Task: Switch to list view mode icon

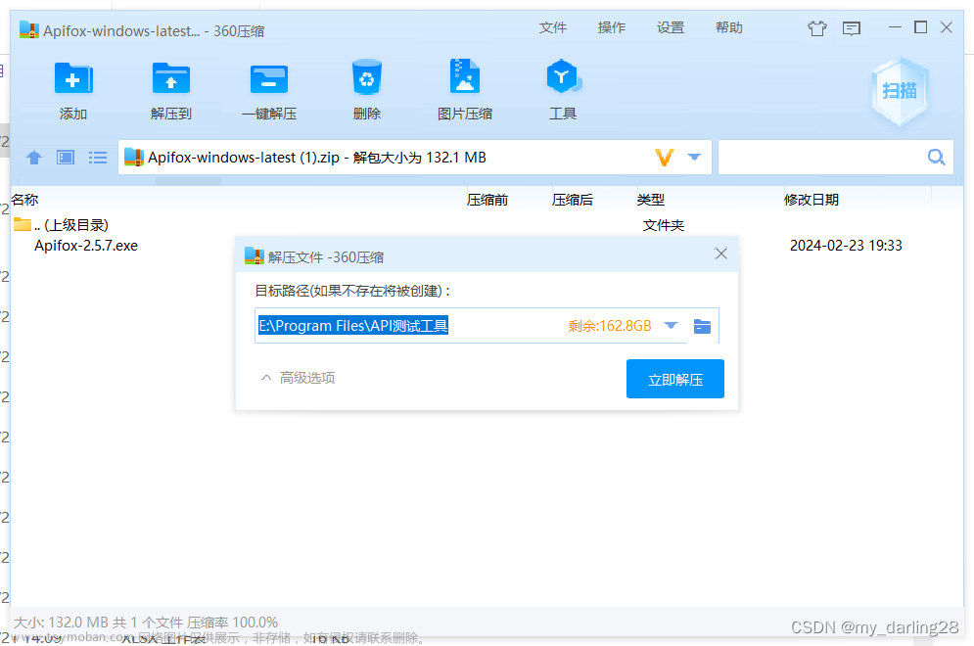Action: point(98,158)
